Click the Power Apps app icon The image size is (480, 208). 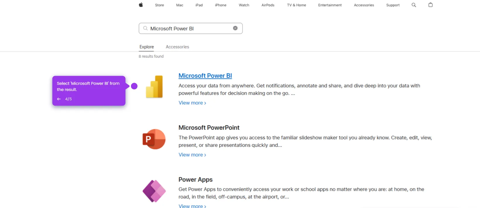click(154, 191)
